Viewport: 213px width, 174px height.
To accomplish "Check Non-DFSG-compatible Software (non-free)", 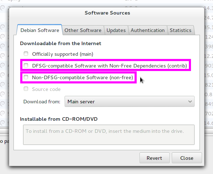I will (26, 77).
